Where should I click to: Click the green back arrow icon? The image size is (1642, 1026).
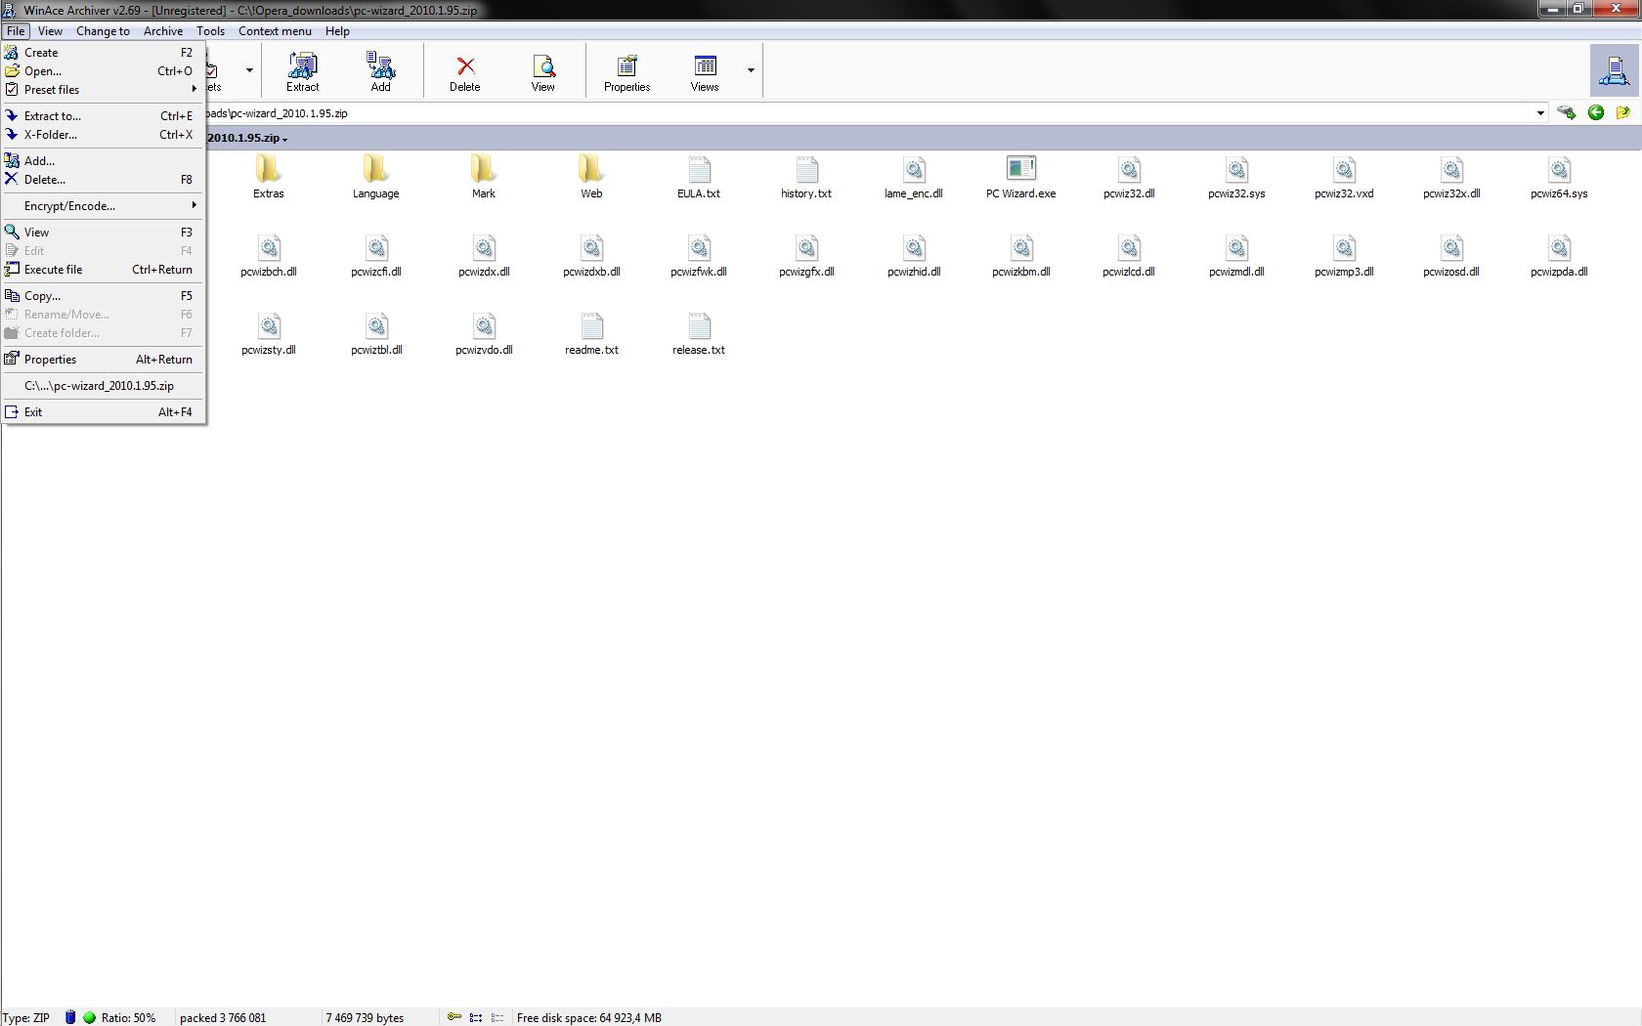point(1596,112)
